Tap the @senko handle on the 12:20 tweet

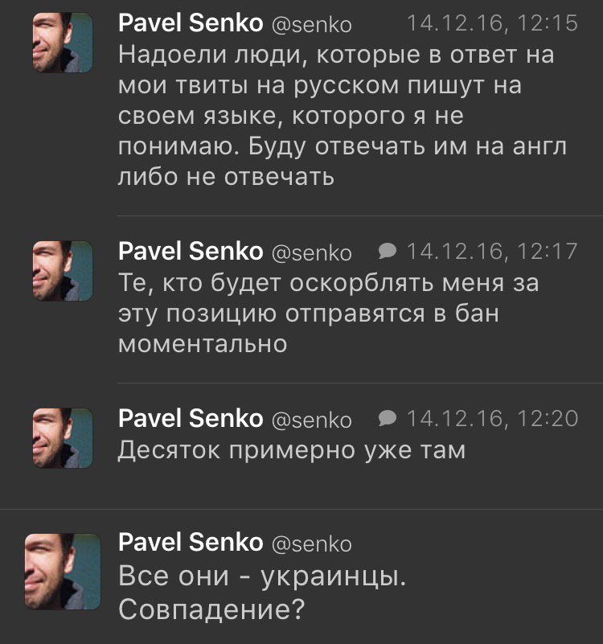point(311,420)
